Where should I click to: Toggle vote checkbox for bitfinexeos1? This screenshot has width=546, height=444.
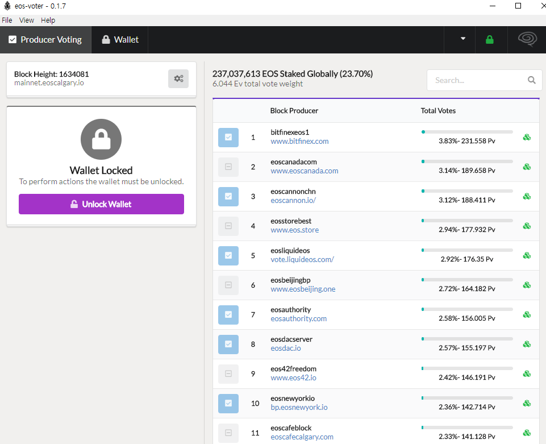228,138
